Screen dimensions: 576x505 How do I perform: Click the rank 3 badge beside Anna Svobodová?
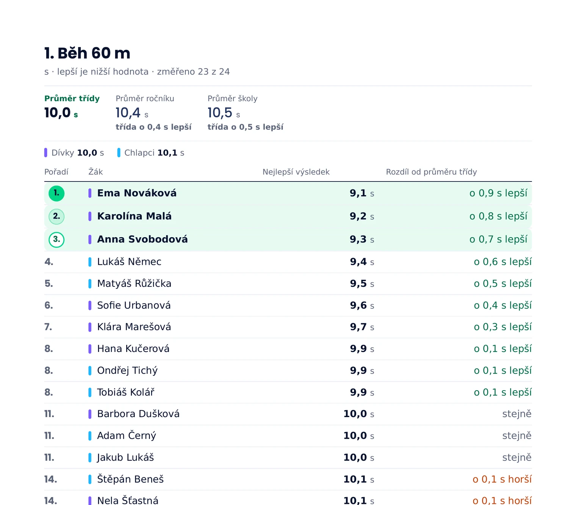coord(56,239)
